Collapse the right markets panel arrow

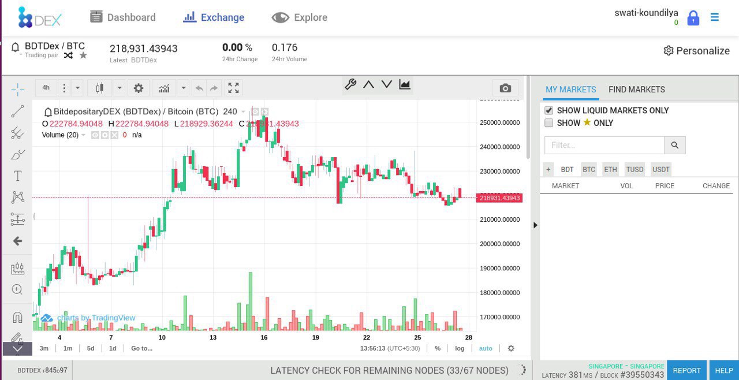tap(535, 225)
